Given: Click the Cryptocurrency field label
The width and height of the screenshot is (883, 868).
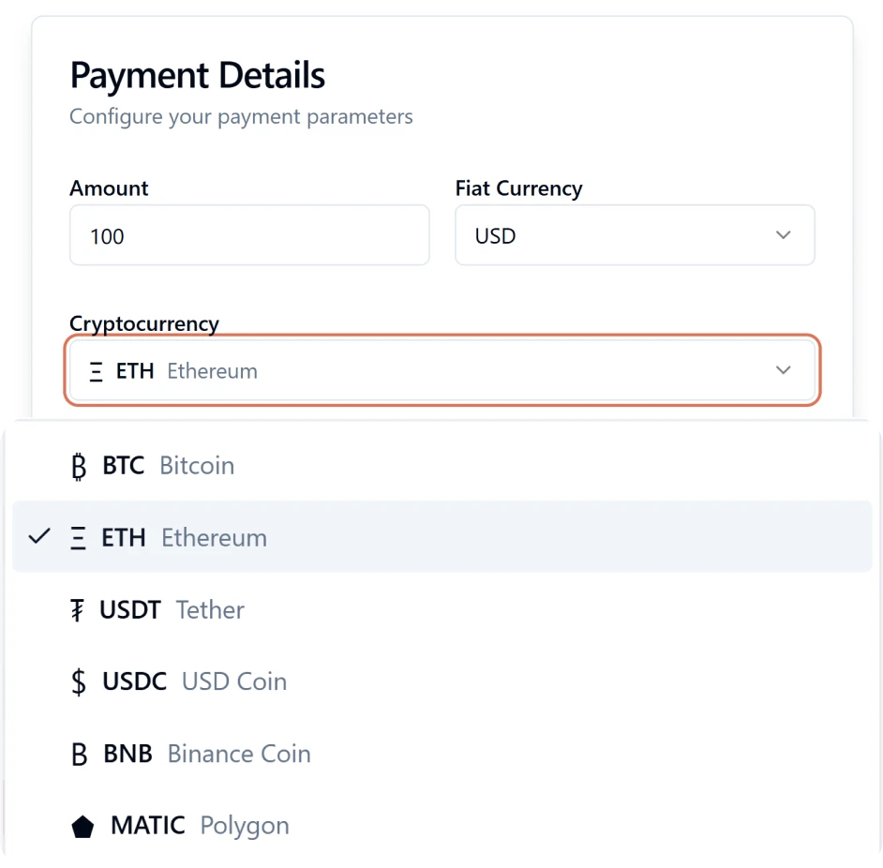Looking at the screenshot, I should [143, 323].
